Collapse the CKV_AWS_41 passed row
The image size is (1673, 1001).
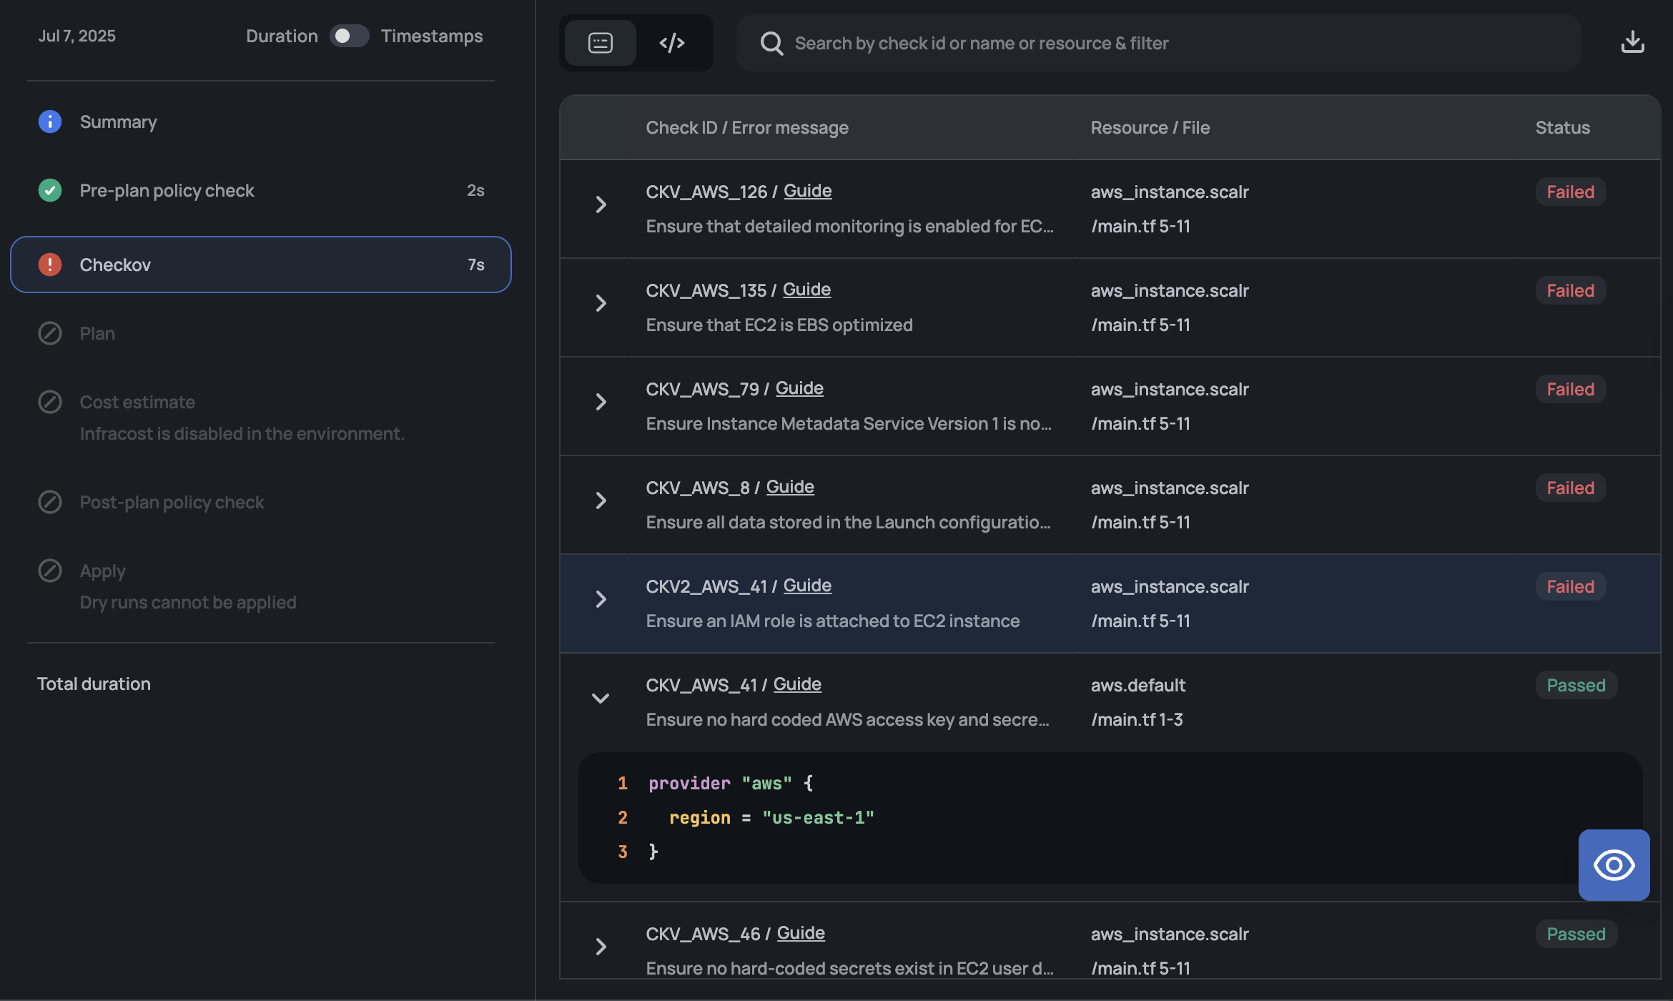[x=601, y=699]
